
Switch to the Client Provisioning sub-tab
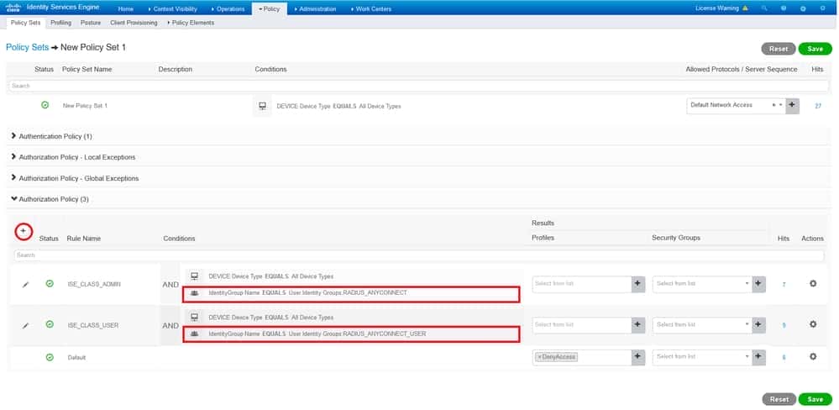[x=134, y=23]
